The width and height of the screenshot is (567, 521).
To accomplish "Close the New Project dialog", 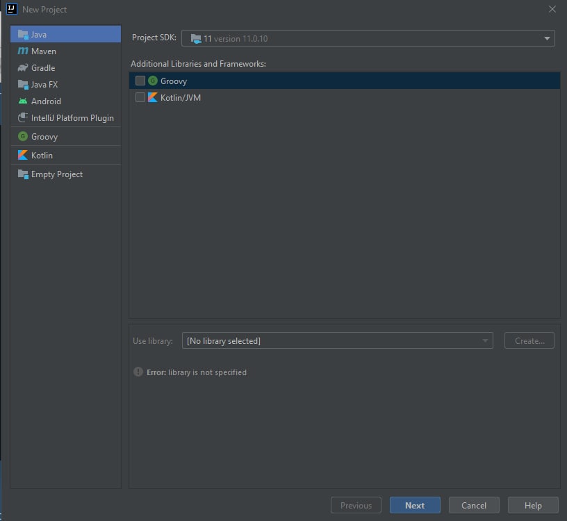I will pos(552,9).
